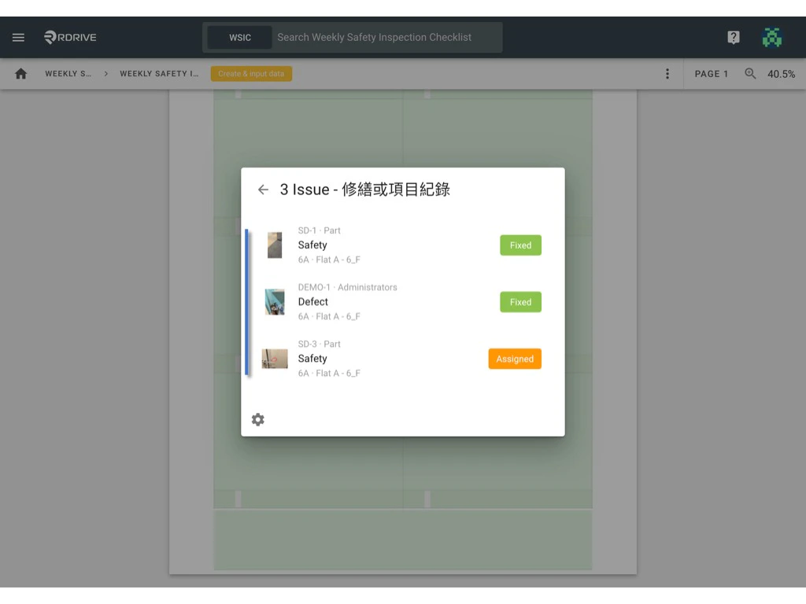This screenshot has width=806, height=604.
Task: Open the RDRIVE main navigation hamburger menu
Action: point(17,37)
